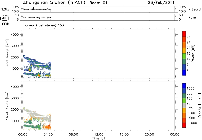Pick the red swatch below -1000 velocity
Image resolution: width=202 pixels, height=140 pixels.
pos(184,125)
